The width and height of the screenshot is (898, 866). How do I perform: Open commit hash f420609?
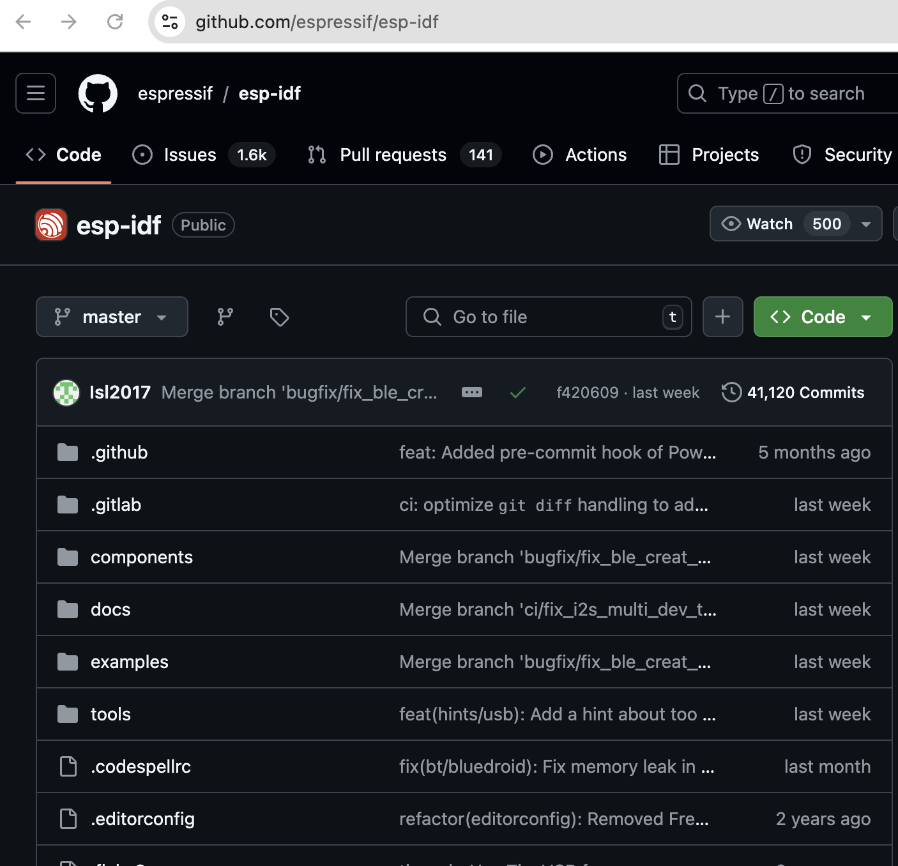[587, 392]
